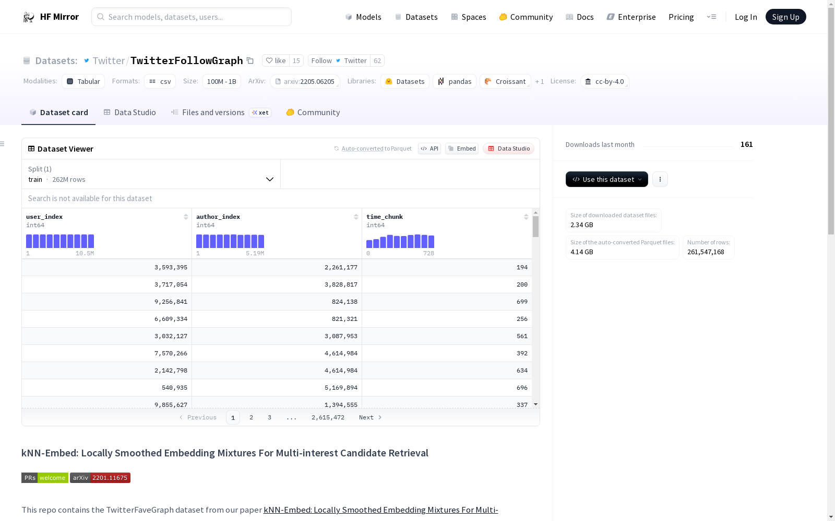Select page 1 in the pagination

233,417
